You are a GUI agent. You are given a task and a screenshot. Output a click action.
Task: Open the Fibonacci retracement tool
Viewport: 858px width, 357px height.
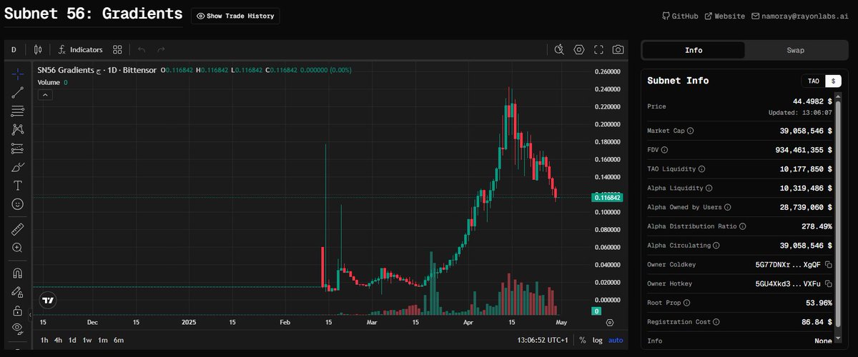[18, 111]
